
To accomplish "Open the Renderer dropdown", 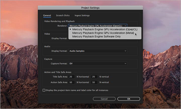I will pos(98,26).
